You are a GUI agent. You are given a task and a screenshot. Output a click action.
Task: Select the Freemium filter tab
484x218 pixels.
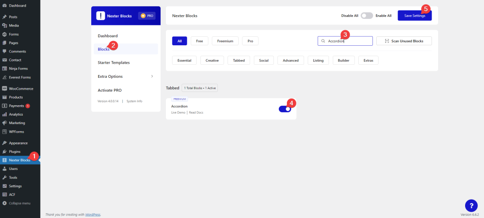click(225, 41)
